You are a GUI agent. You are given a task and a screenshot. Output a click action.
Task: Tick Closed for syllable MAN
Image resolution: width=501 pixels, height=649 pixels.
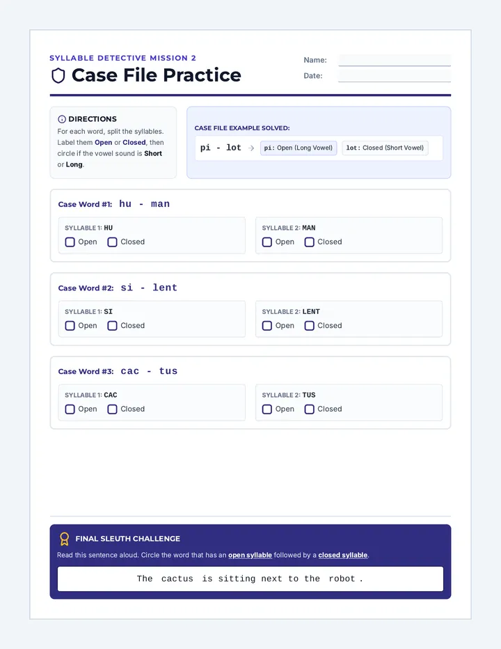pyautogui.click(x=310, y=242)
